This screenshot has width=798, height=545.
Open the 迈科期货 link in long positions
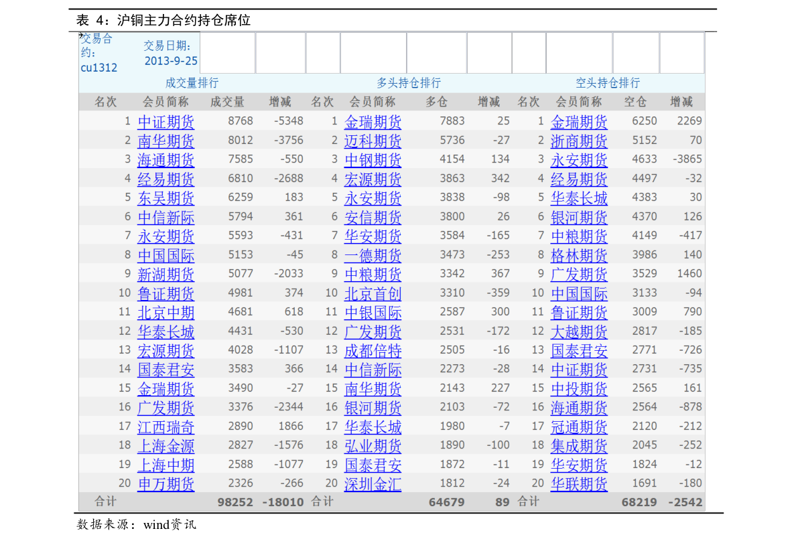point(373,141)
